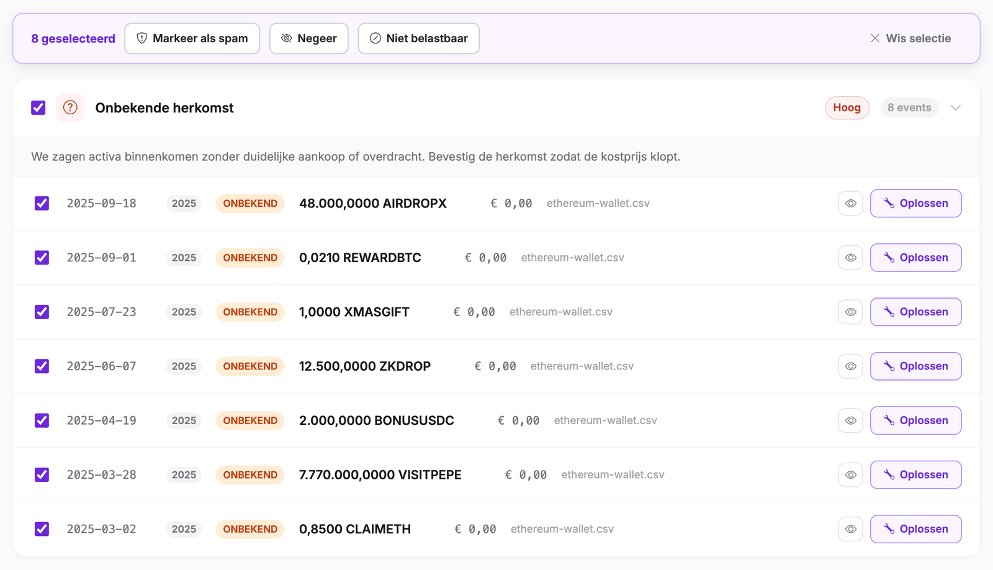The image size is (993, 570).
Task: Toggle checkbox for 2025-09-01 REWARDBTC row
Action: (42, 258)
